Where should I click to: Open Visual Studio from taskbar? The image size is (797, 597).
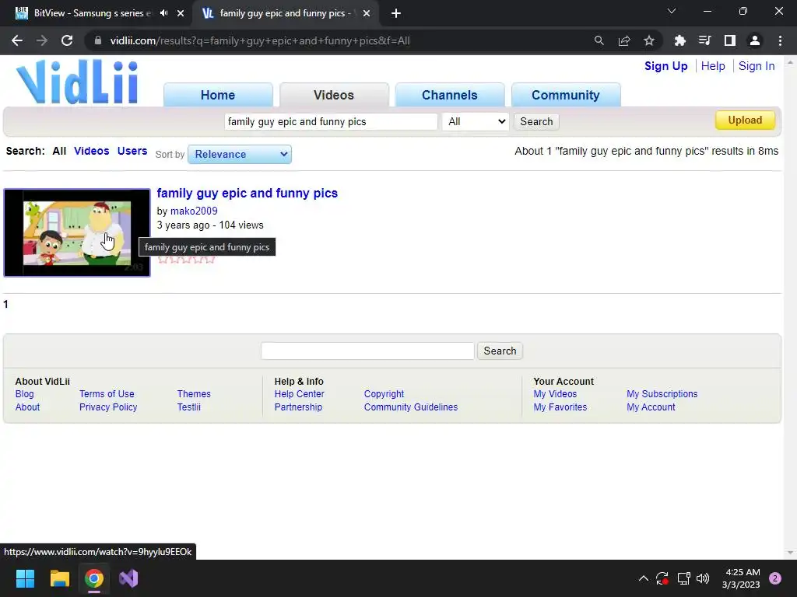pyautogui.click(x=128, y=578)
